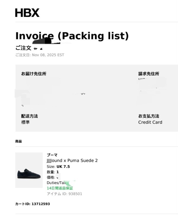The image size is (178, 215).
Task: Select the 14日間返品保証 return guarantee text
Action: coord(60,188)
